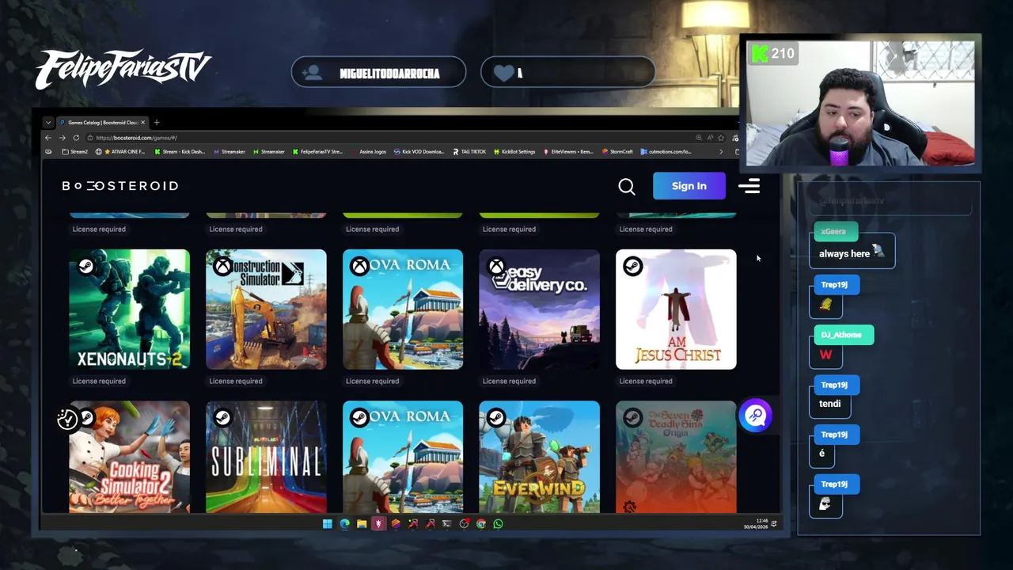This screenshot has height=570, width=1013.
Task: Open the I Am Jesus Christ game card
Action: 676,310
